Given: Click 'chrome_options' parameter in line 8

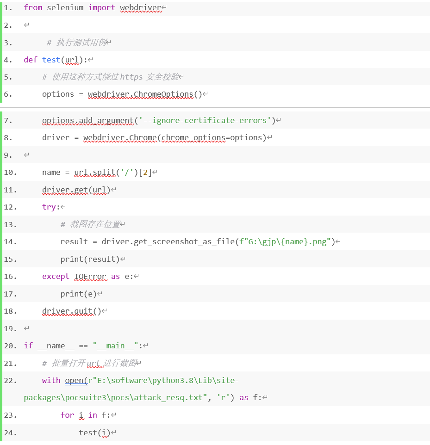Looking at the screenshot, I should [x=193, y=138].
